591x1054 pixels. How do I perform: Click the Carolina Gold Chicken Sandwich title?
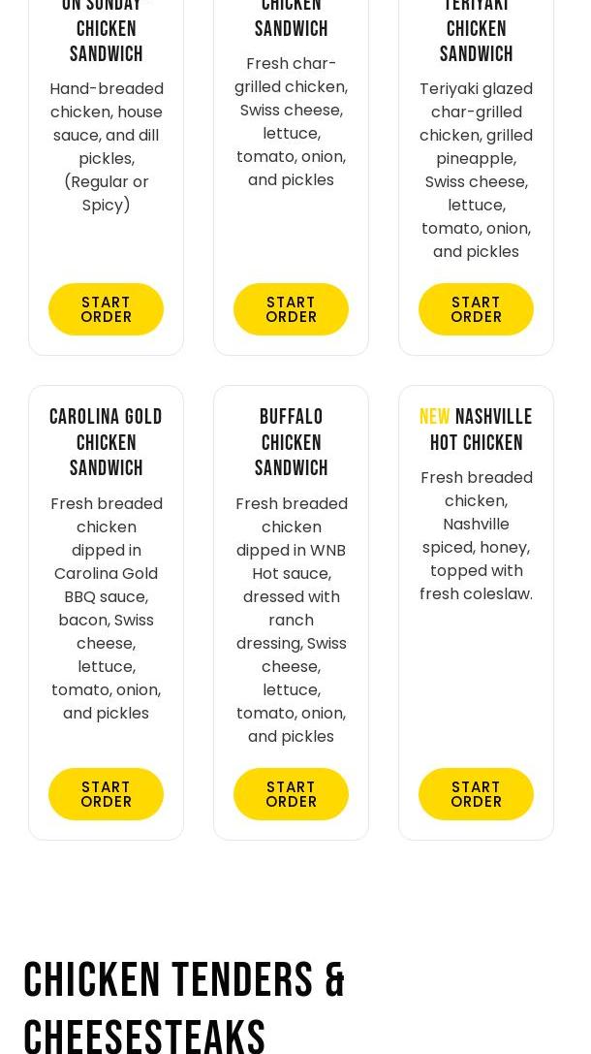click(x=106, y=442)
